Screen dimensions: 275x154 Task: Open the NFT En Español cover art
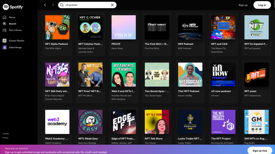pos(256,27)
